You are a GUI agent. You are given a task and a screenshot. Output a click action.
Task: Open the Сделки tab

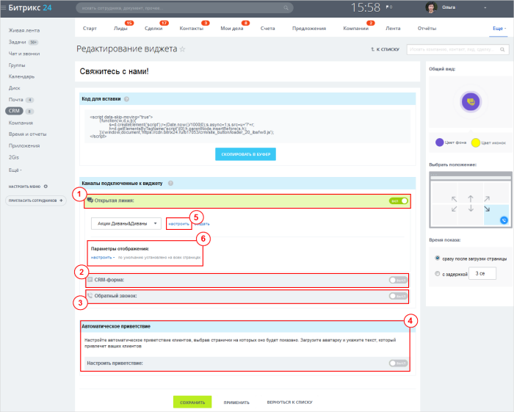(x=153, y=29)
